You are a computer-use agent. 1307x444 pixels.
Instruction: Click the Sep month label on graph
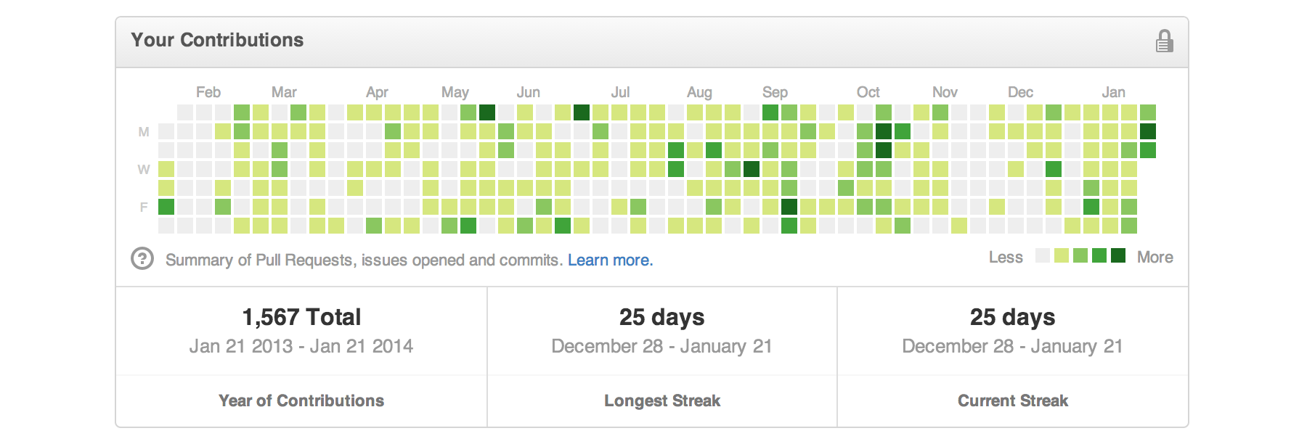(x=775, y=92)
